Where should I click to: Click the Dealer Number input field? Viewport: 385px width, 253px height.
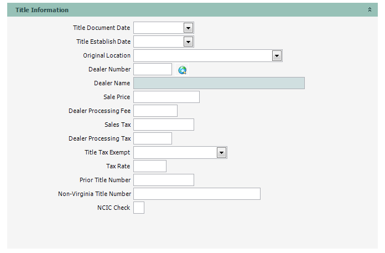153,69
